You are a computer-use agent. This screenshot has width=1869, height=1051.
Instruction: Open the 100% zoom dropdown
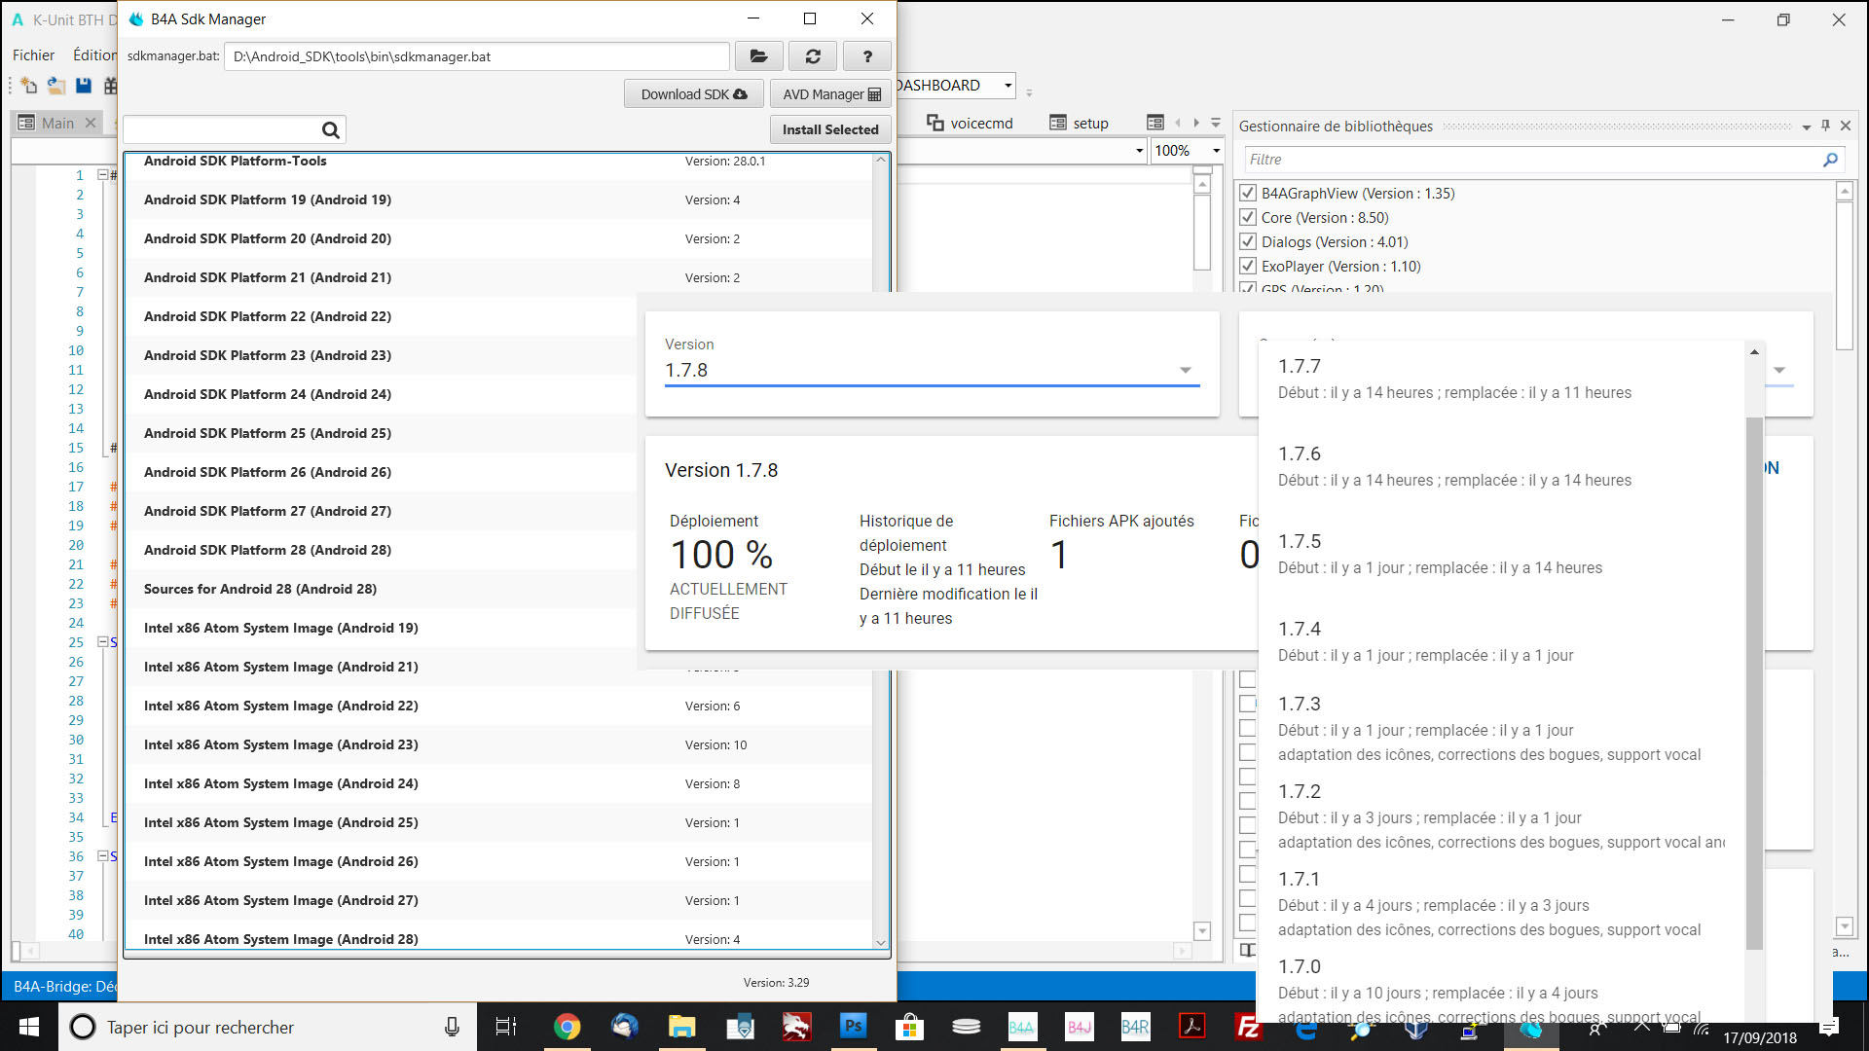coord(1216,151)
